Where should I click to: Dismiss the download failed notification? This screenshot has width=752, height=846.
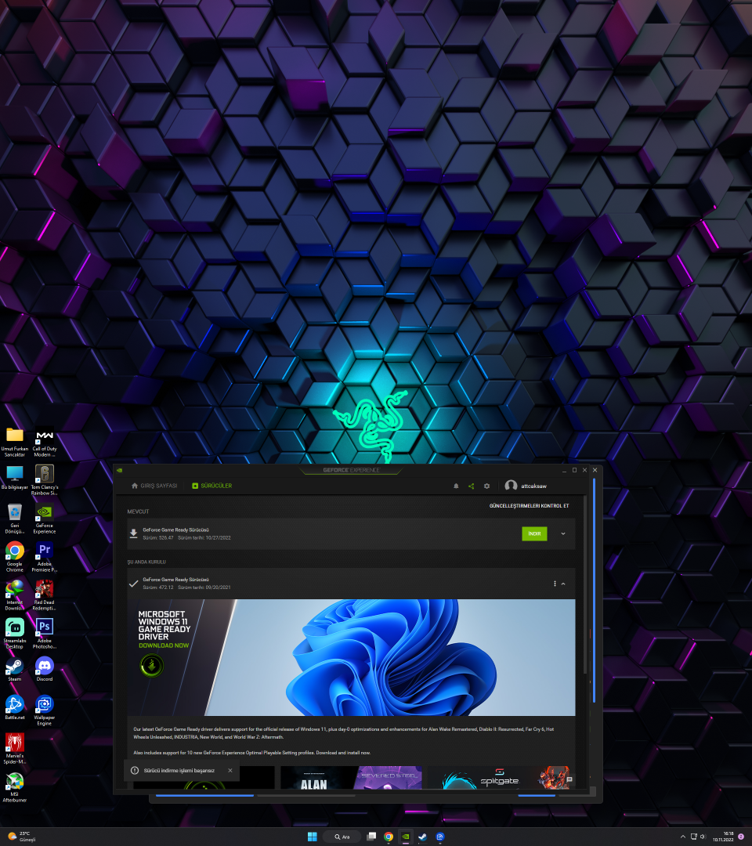[x=230, y=771]
